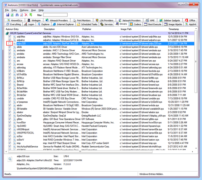
Task: Click the file icon beside amdsata
Action: click(x=14, y=51)
